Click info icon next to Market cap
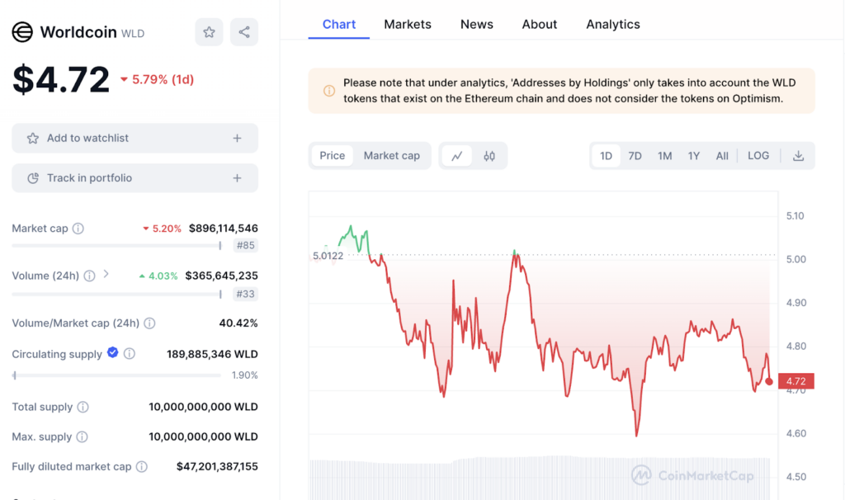This screenshot has width=845, height=500. [78, 229]
